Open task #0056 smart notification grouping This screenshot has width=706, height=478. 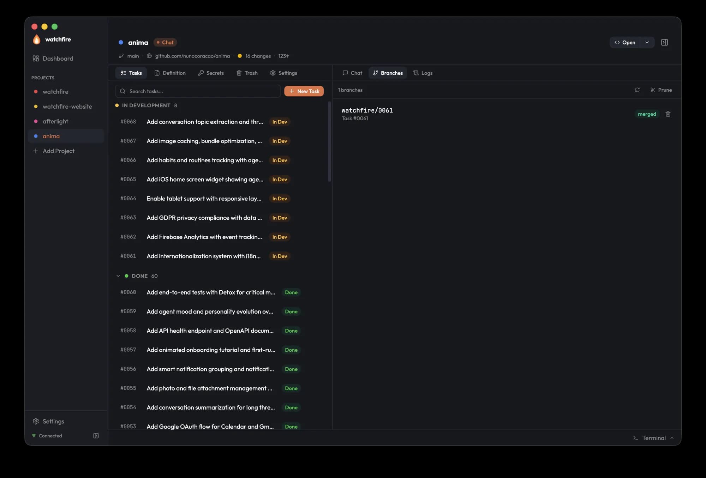220,369
